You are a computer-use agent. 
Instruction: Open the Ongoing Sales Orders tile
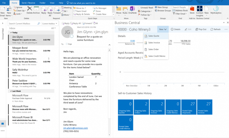point(141,107)
